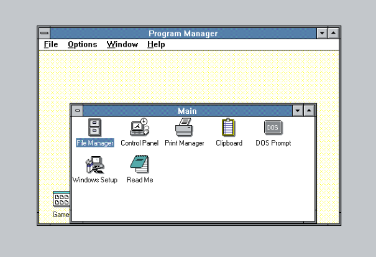Open the Control Panel icon
This screenshot has width=376, height=257.
140,127
